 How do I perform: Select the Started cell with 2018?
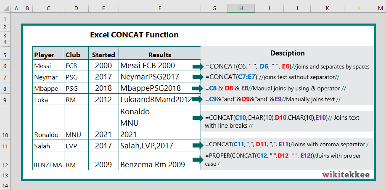(x=103, y=88)
